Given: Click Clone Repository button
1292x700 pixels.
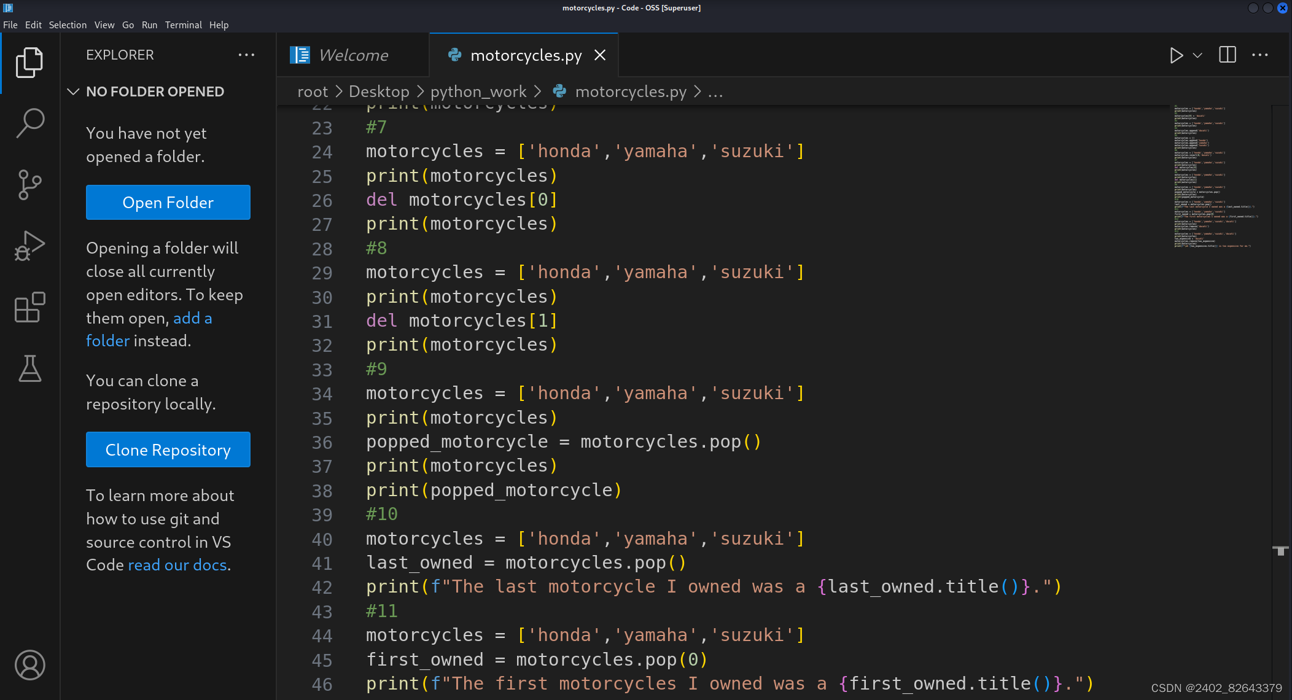Looking at the screenshot, I should tap(168, 449).
